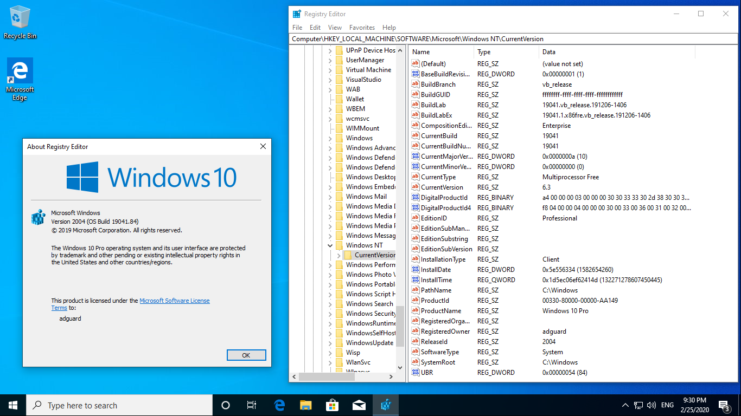Expand the Windows Search tree node

[330, 304]
